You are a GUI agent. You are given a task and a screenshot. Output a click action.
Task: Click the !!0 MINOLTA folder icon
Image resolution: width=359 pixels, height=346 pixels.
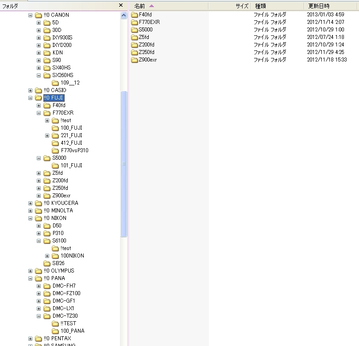38,211
